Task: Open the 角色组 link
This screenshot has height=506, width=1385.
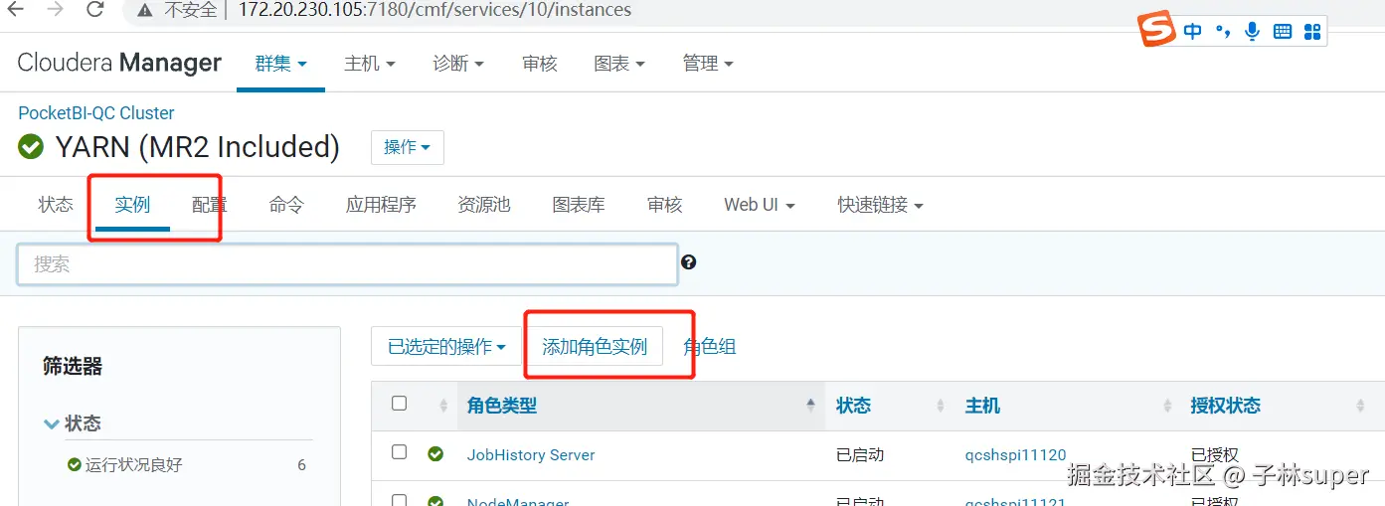Action: (710, 347)
